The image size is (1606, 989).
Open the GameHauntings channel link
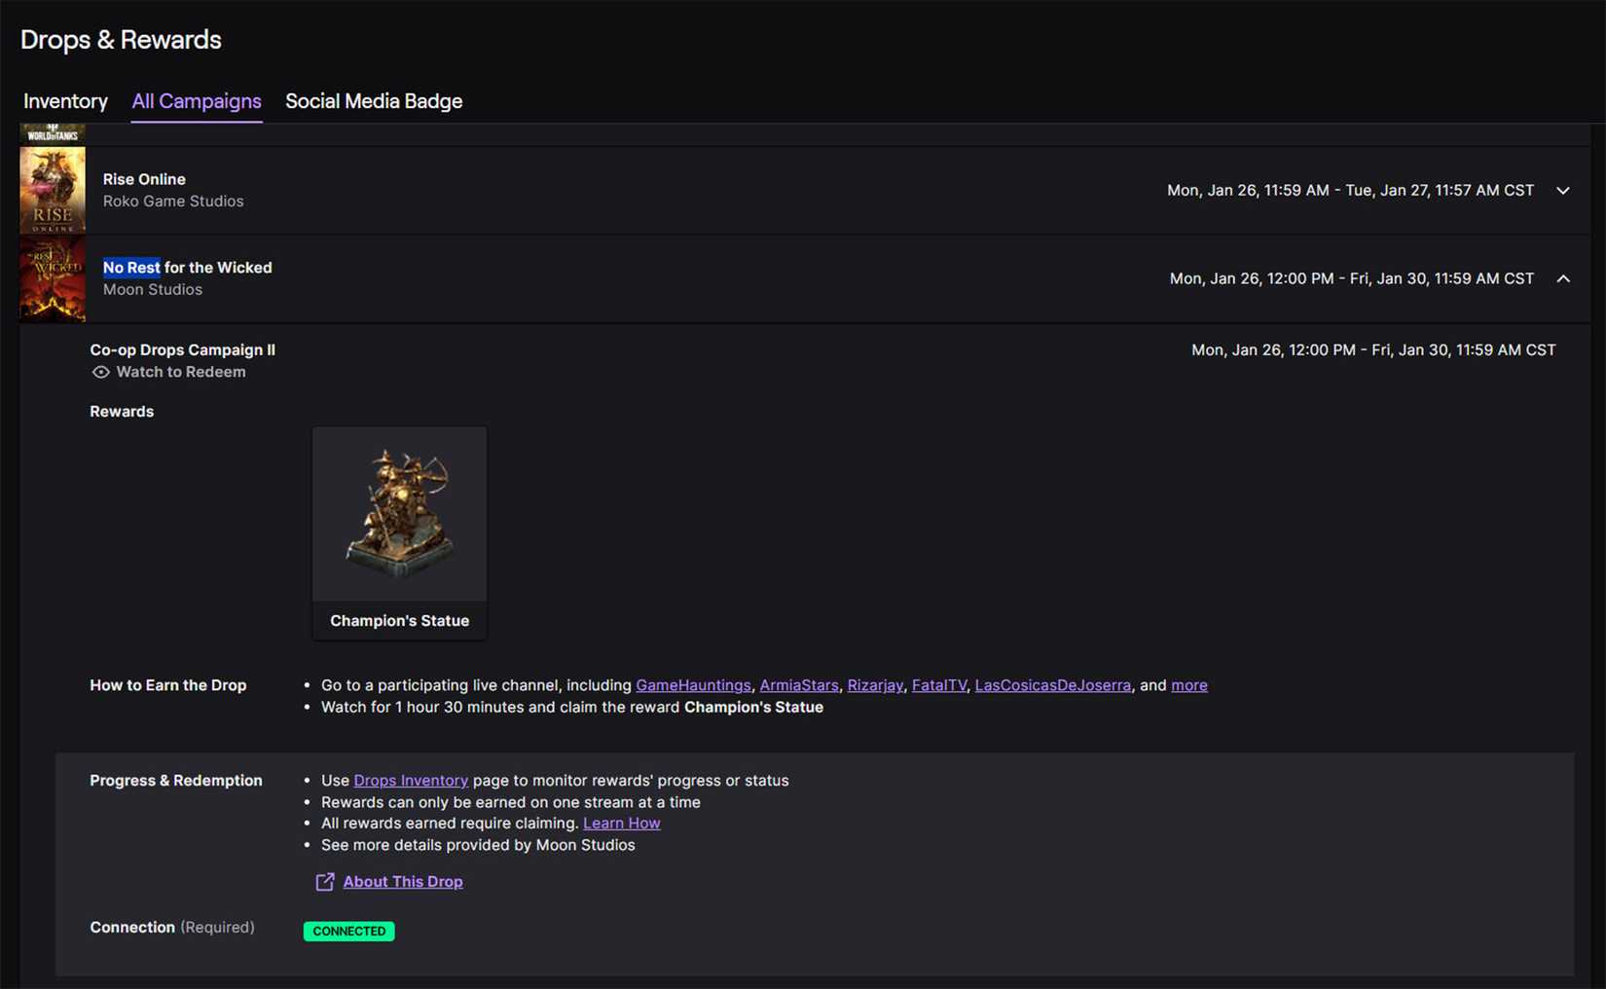point(693,685)
